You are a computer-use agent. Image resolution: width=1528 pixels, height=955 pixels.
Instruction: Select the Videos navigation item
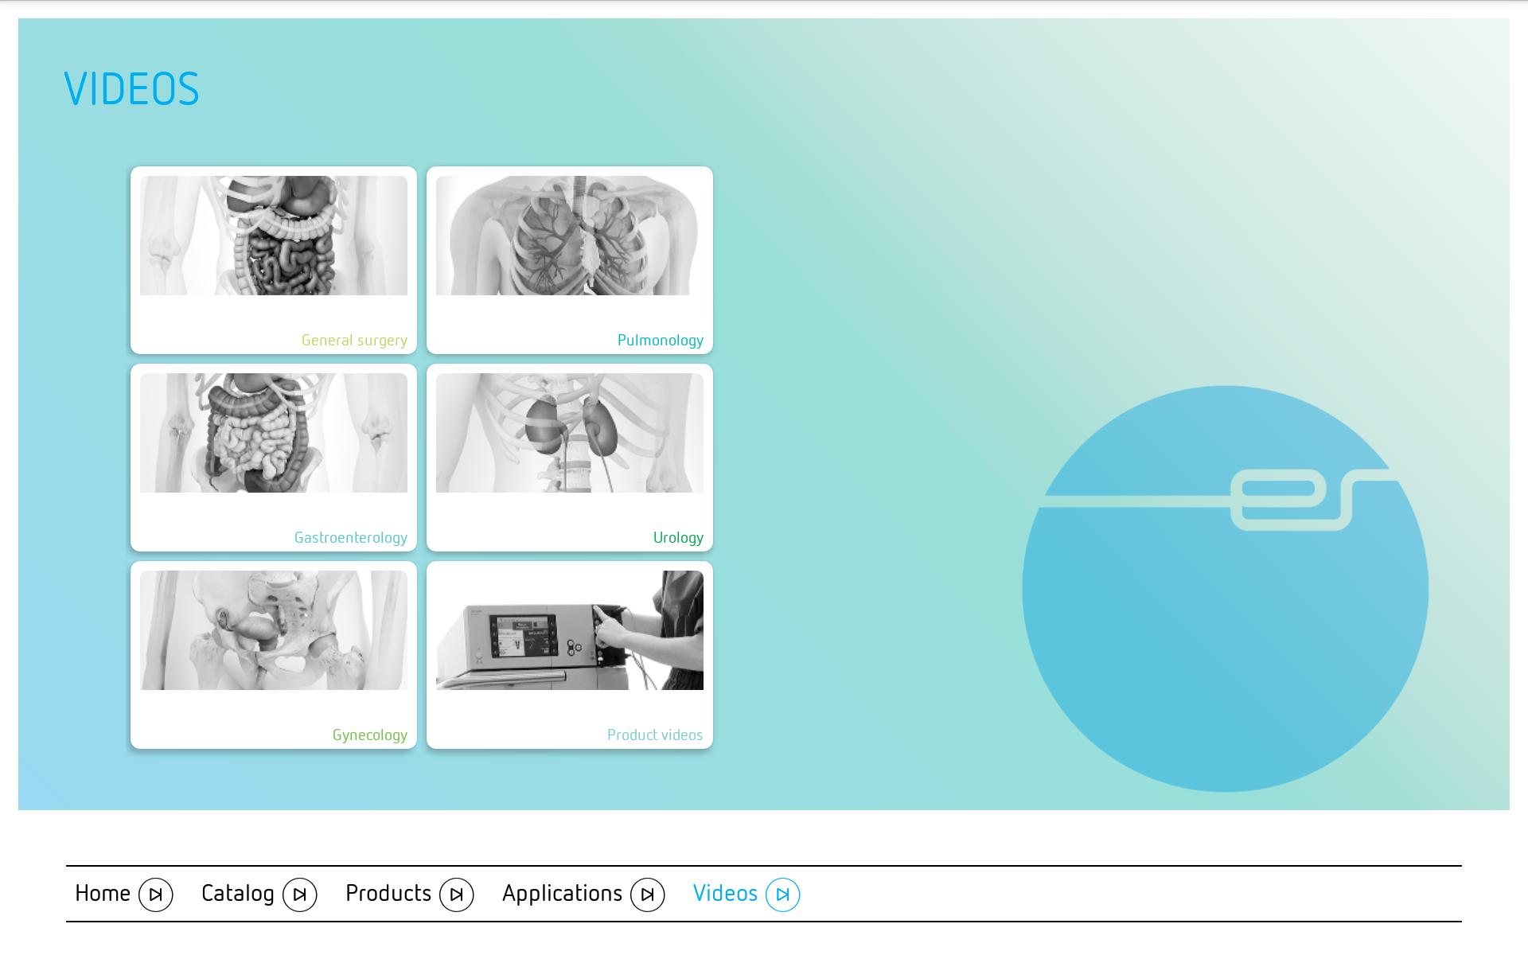[x=724, y=893]
